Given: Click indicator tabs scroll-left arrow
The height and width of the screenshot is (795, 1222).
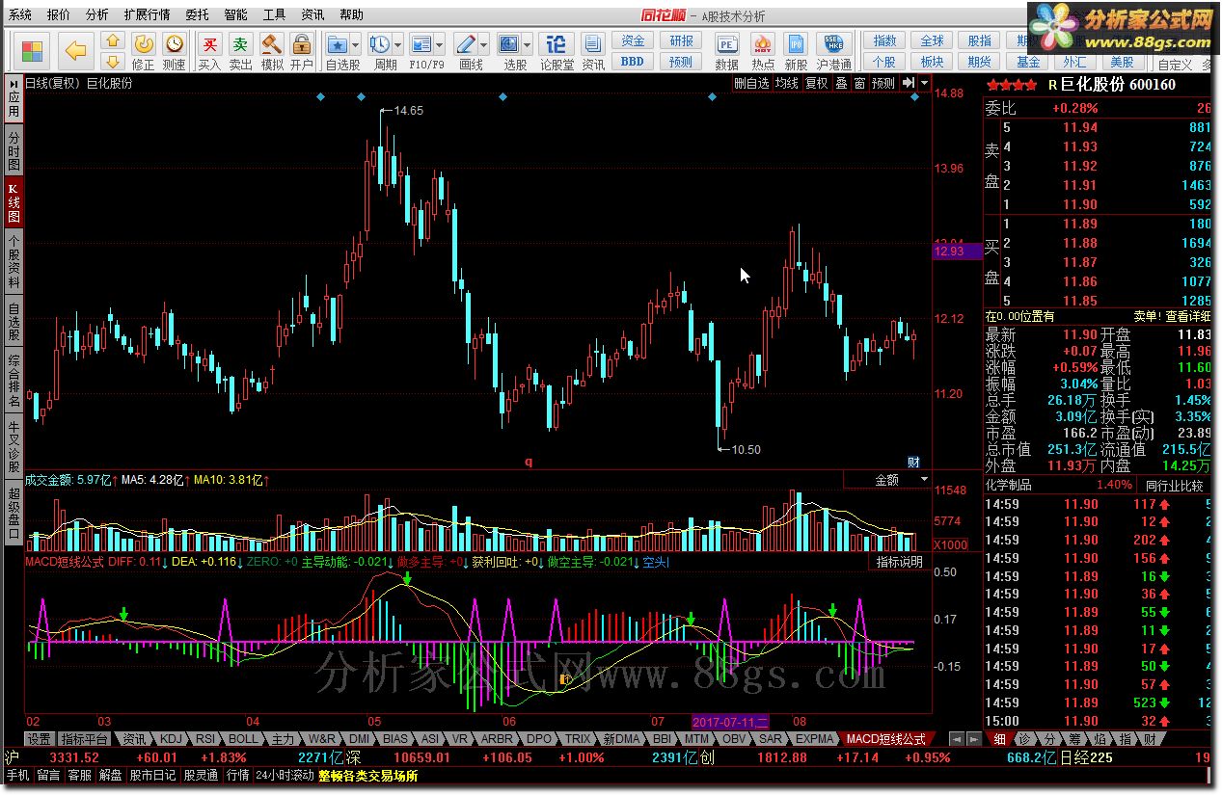Looking at the screenshot, I should [x=955, y=739].
